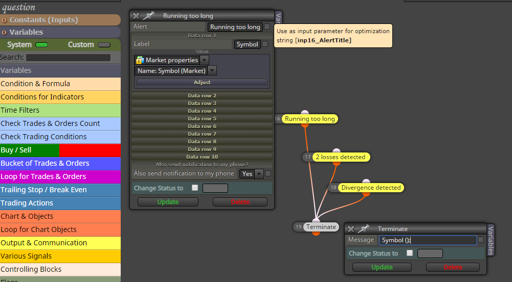Open Time Filters category
This screenshot has width=512, height=282.
click(x=60, y=110)
